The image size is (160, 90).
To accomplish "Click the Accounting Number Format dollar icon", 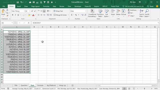I will [72, 15].
